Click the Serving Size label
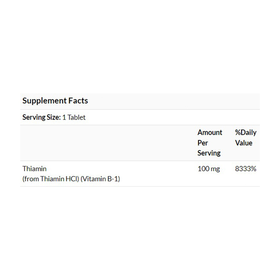Screen dimensions: 280x280 41,117
